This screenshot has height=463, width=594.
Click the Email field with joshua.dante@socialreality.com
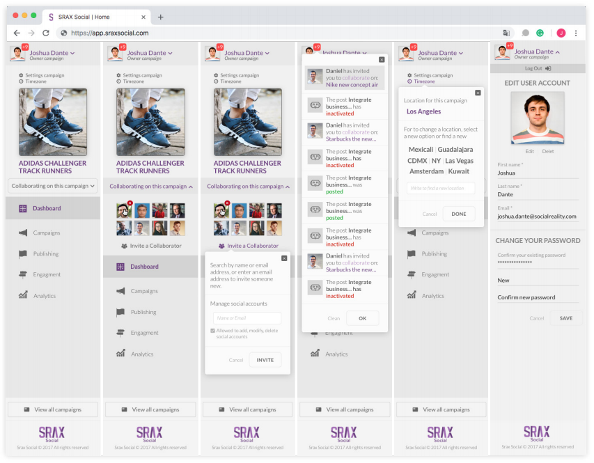pos(538,217)
